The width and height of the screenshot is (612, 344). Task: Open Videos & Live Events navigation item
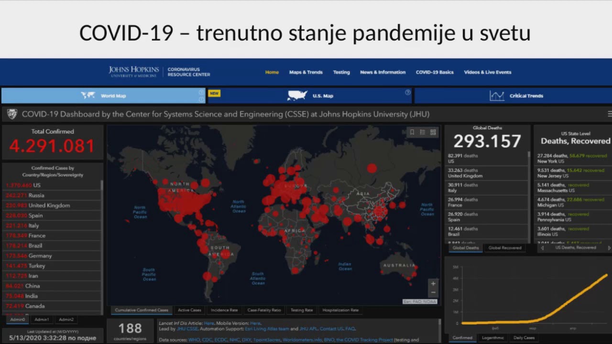tap(488, 72)
